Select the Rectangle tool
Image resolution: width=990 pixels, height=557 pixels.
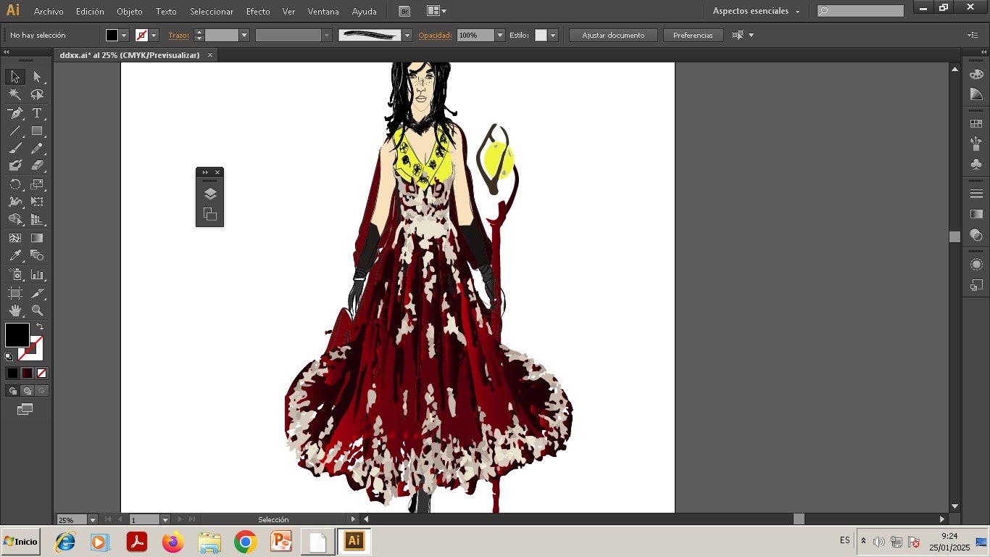point(37,131)
